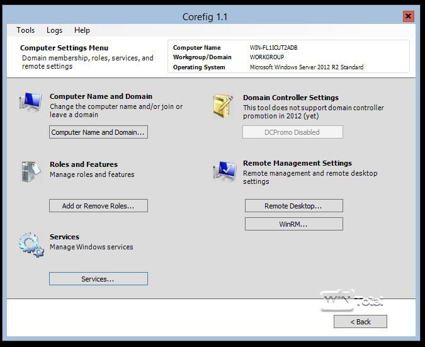Click the Computer Name and Domain monitor icon

click(x=30, y=102)
